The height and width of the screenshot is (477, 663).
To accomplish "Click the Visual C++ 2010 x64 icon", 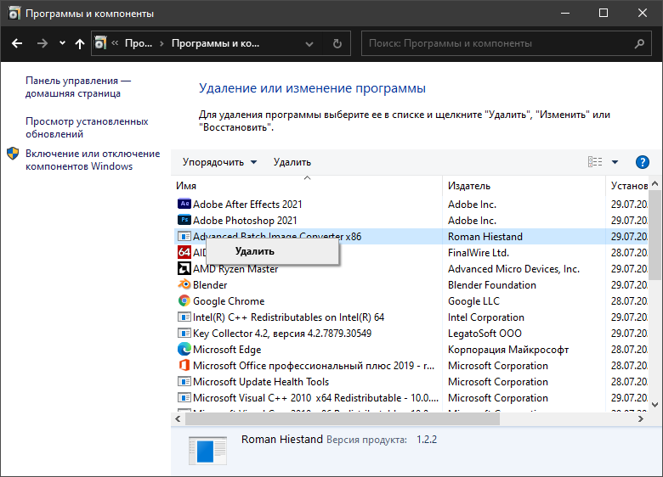I will [x=184, y=397].
